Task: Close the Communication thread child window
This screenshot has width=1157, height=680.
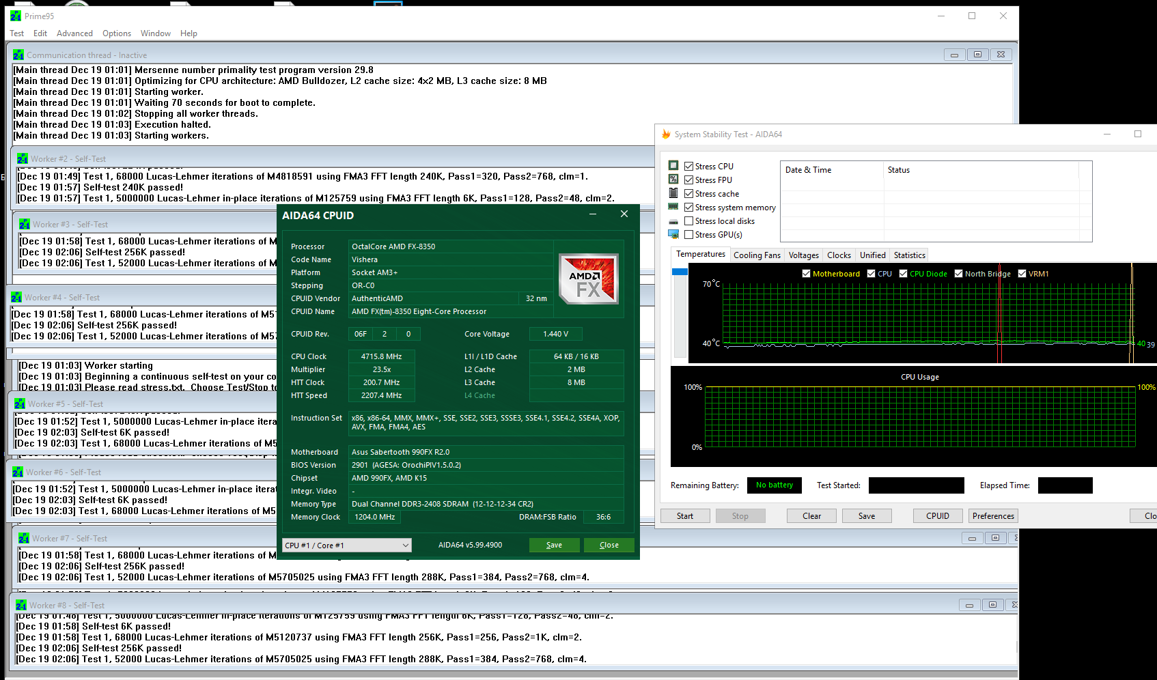Action: click(x=1001, y=55)
